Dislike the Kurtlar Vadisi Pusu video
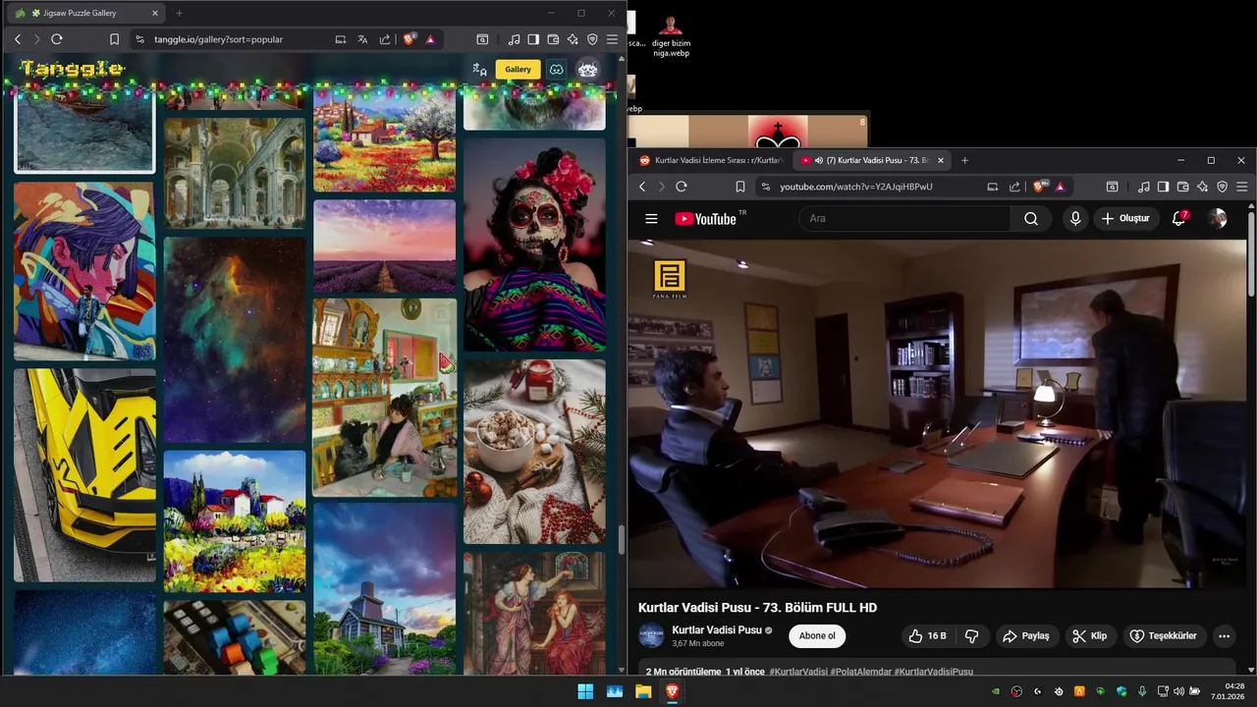The image size is (1257, 707). click(x=971, y=635)
